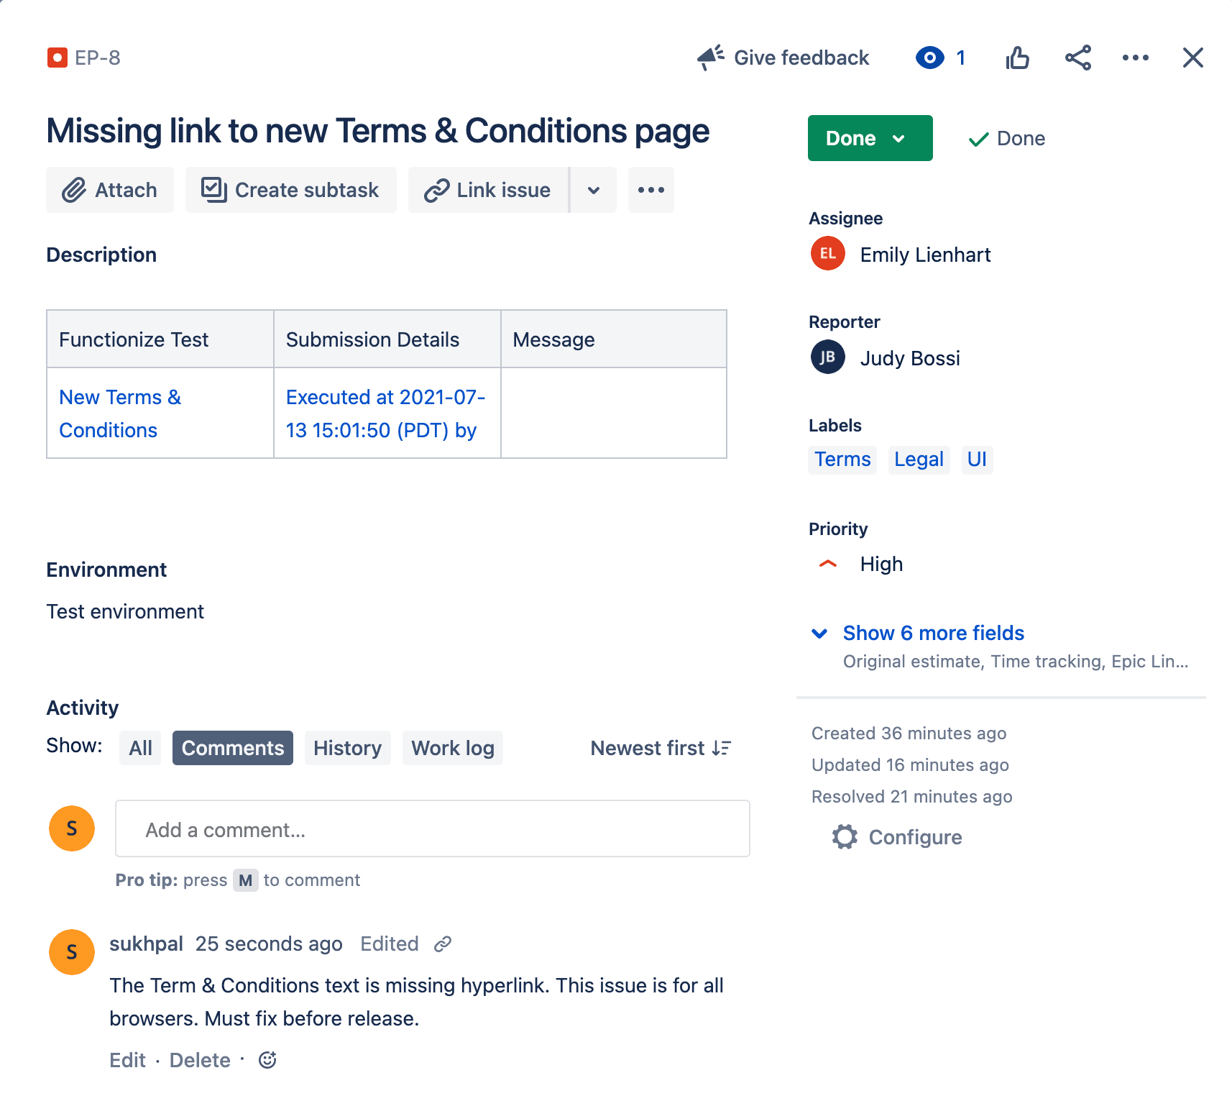Click the Attach paperclip icon
Screen dimensions: 1232x1119
pos(74,190)
